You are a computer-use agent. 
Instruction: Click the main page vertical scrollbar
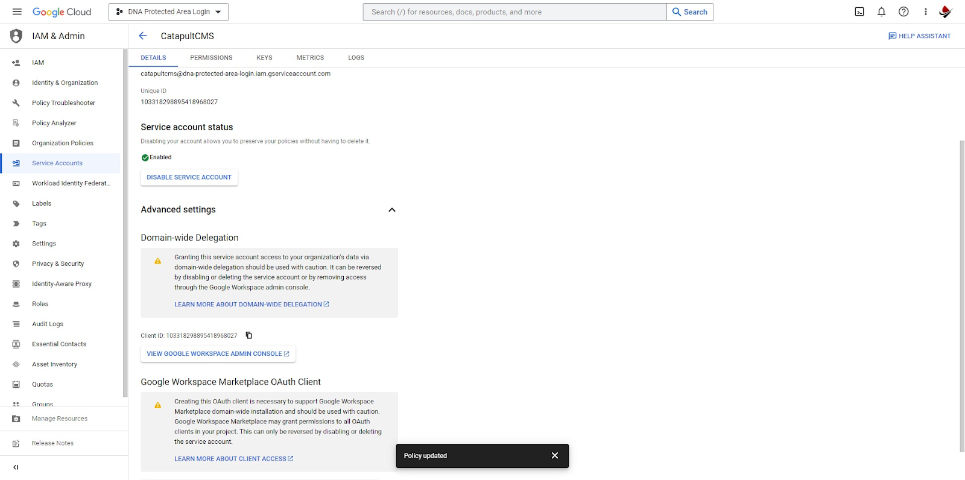click(x=962, y=295)
